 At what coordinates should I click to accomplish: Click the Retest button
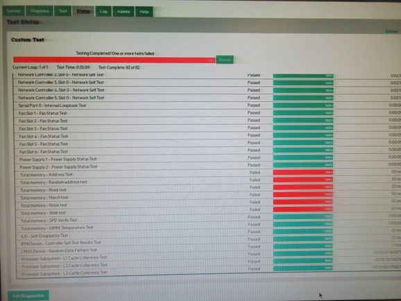click(x=225, y=60)
